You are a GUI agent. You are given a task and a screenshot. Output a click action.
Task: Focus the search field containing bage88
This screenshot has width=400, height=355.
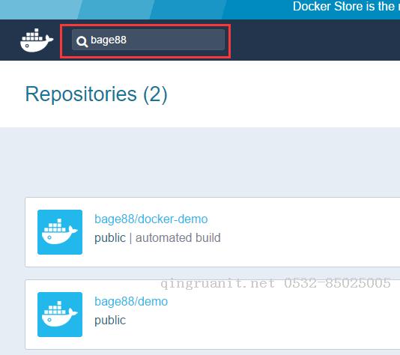148,40
